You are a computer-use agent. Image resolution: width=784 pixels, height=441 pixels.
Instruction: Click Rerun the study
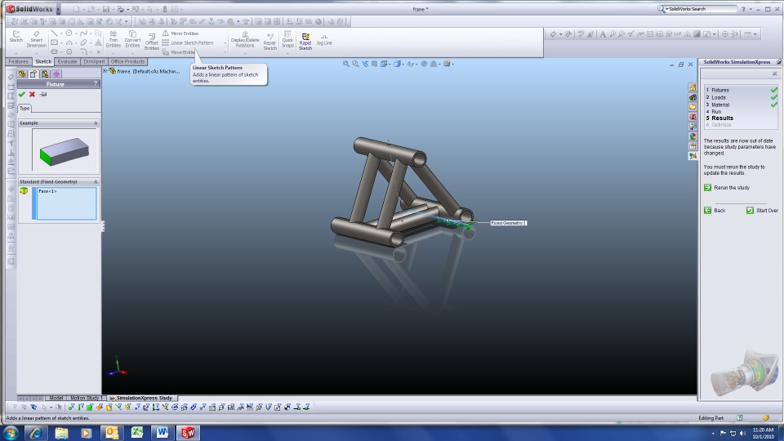tap(727, 188)
